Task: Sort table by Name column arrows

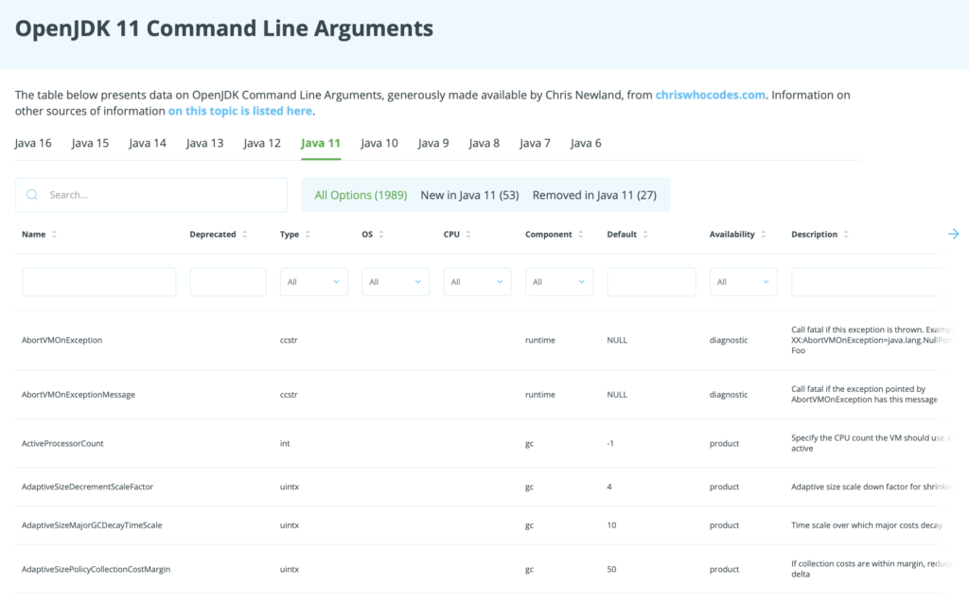Action: pyautogui.click(x=54, y=235)
